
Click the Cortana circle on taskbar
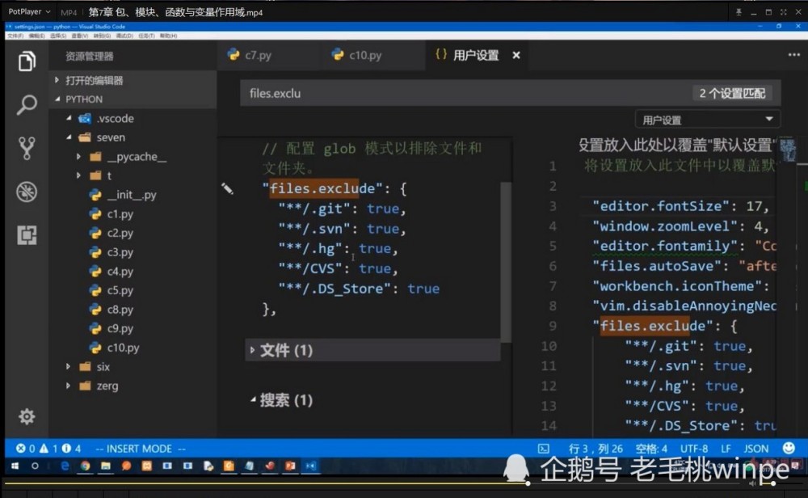point(35,466)
